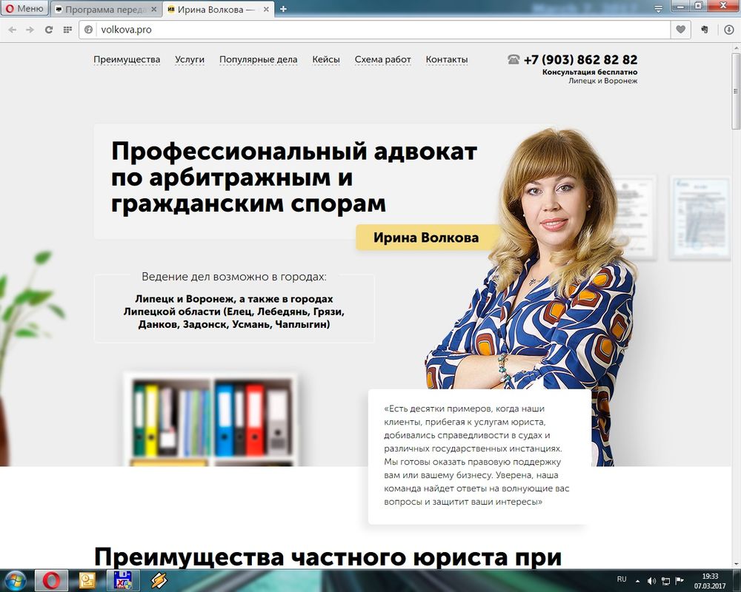Go back using the back arrow

(x=13, y=30)
